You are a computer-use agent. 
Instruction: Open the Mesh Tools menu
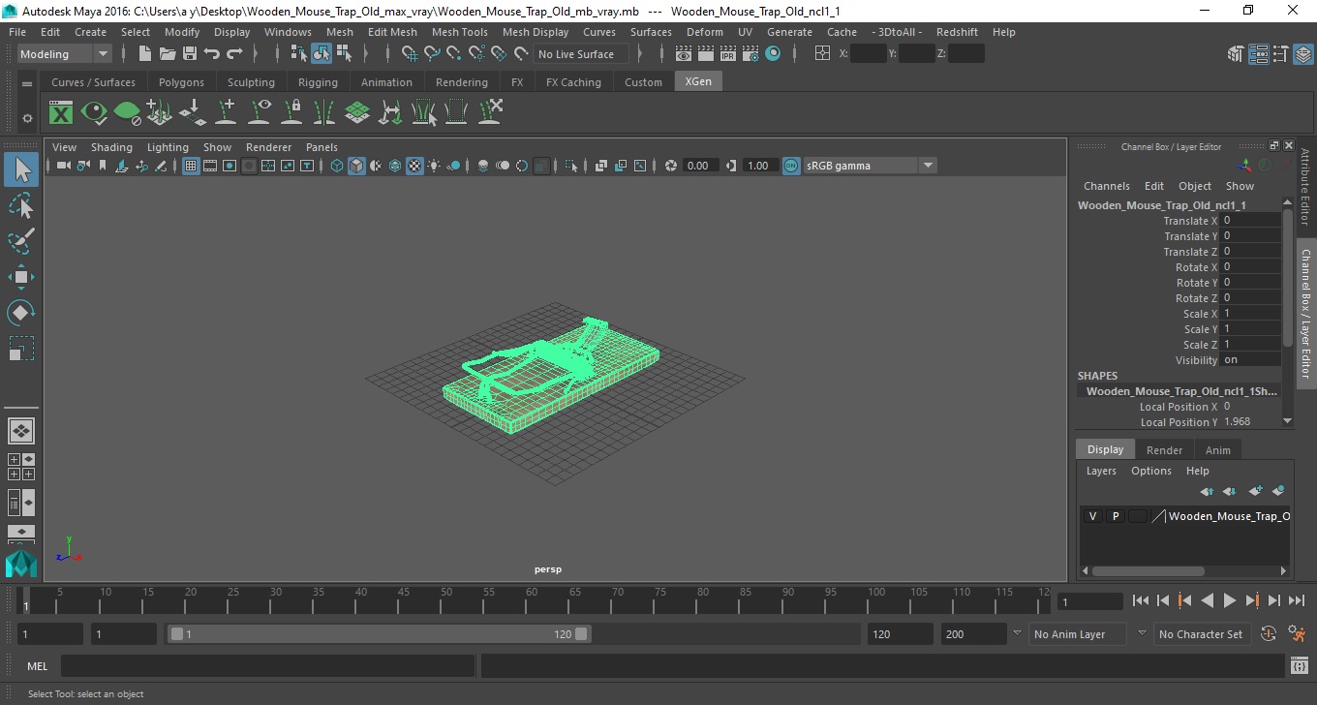pos(459,32)
